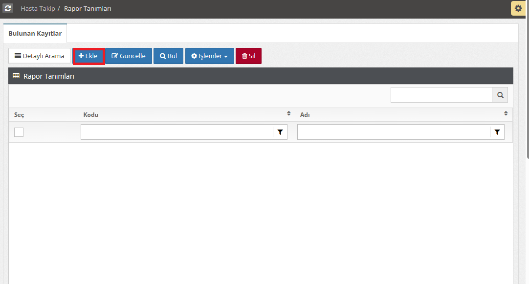The width and height of the screenshot is (529, 284).
Task: Click the Rapor Tanımları table grid icon
Action: 16,76
